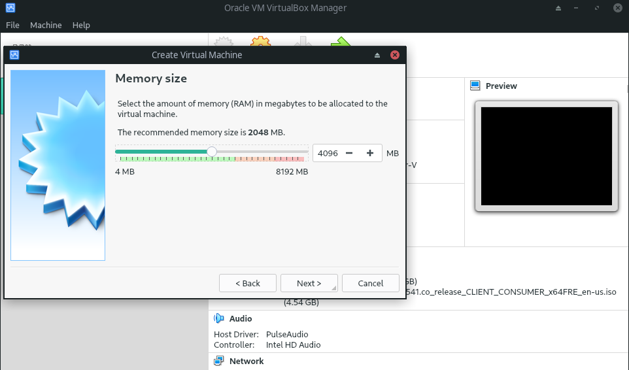
Task: Decrease memory with the minus button
Action: click(x=349, y=153)
